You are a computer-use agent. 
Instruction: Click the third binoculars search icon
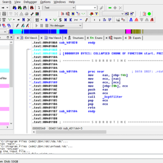click(25, 8)
